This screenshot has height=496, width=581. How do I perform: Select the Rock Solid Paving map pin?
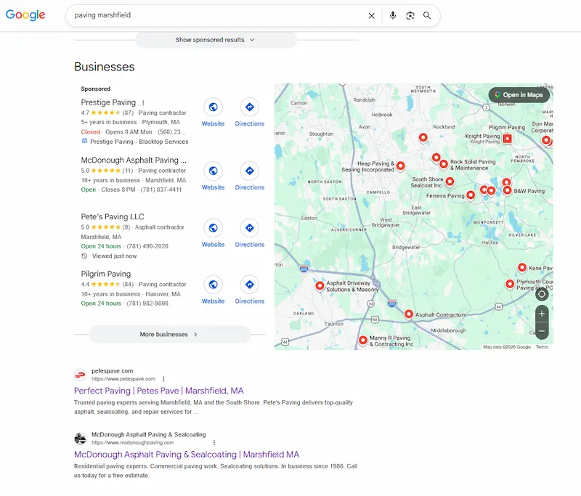pyautogui.click(x=444, y=163)
